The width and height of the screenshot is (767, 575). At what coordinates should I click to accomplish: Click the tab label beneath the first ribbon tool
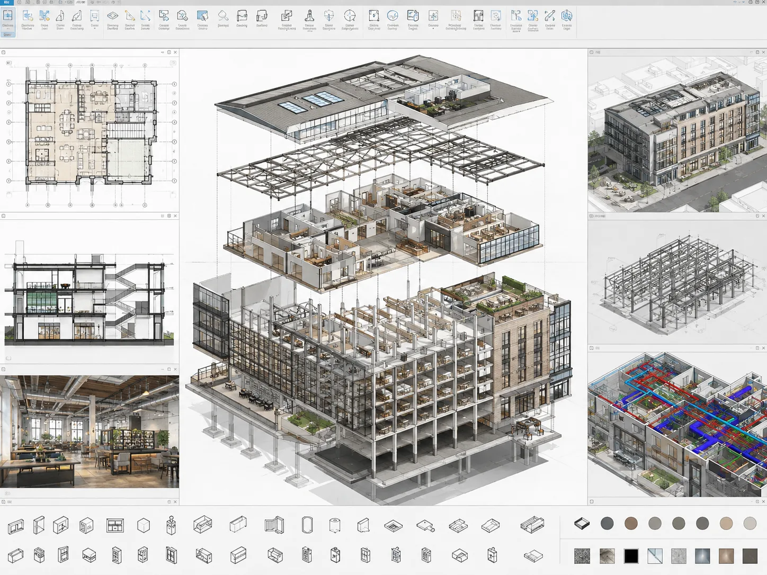click(x=7, y=34)
